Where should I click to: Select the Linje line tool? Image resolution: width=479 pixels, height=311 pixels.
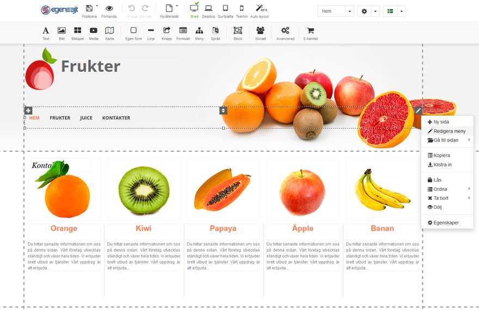click(x=151, y=33)
